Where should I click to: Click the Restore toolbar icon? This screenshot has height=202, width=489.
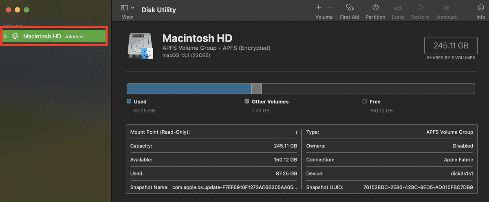pyautogui.click(x=420, y=7)
